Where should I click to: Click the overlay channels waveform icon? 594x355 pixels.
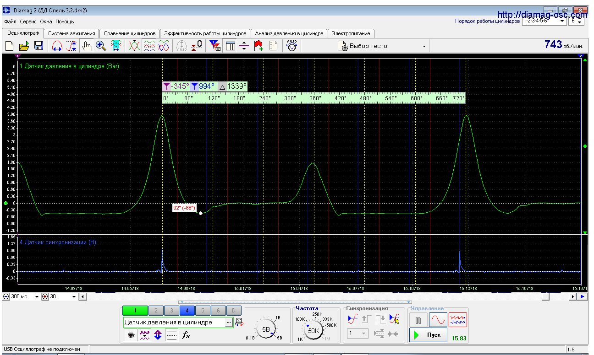[x=134, y=46]
